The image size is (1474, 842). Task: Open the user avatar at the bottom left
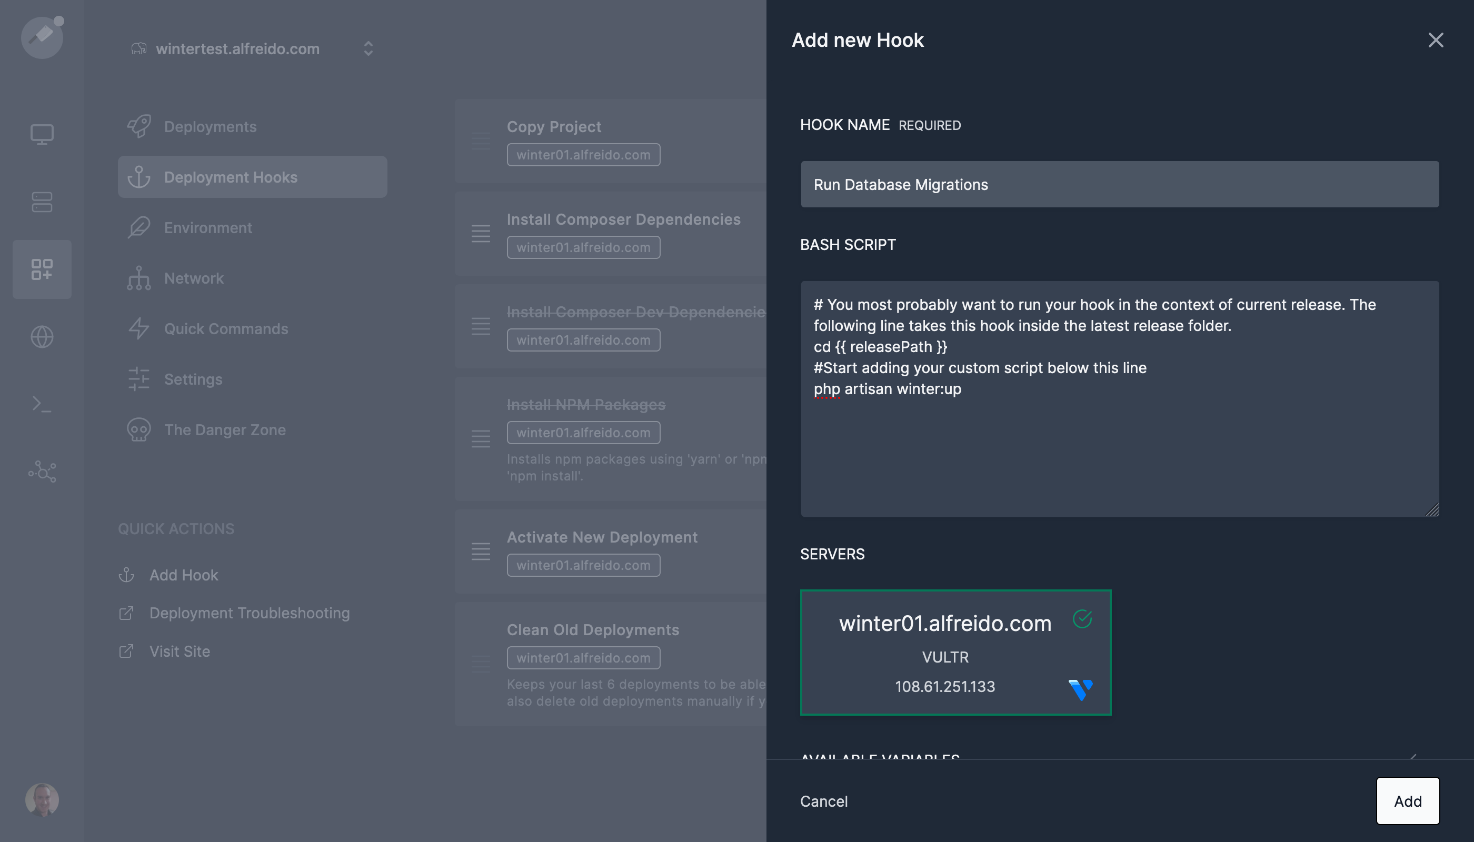[42, 800]
